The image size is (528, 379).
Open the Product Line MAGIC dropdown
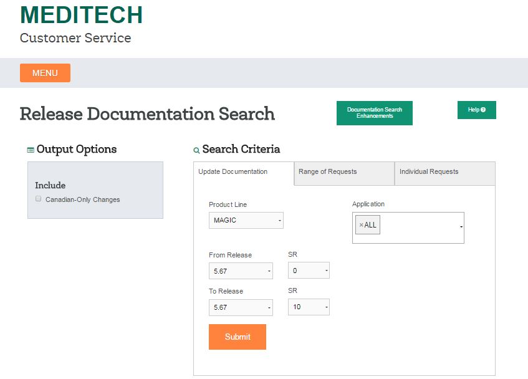click(x=246, y=220)
